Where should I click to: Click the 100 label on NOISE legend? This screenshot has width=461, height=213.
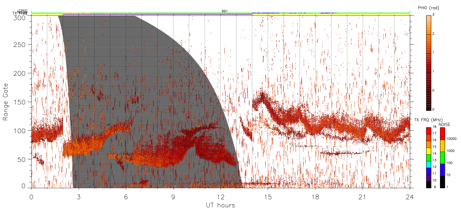click(450, 163)
